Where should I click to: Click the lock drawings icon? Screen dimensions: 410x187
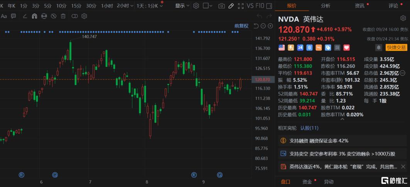(44, 16)
